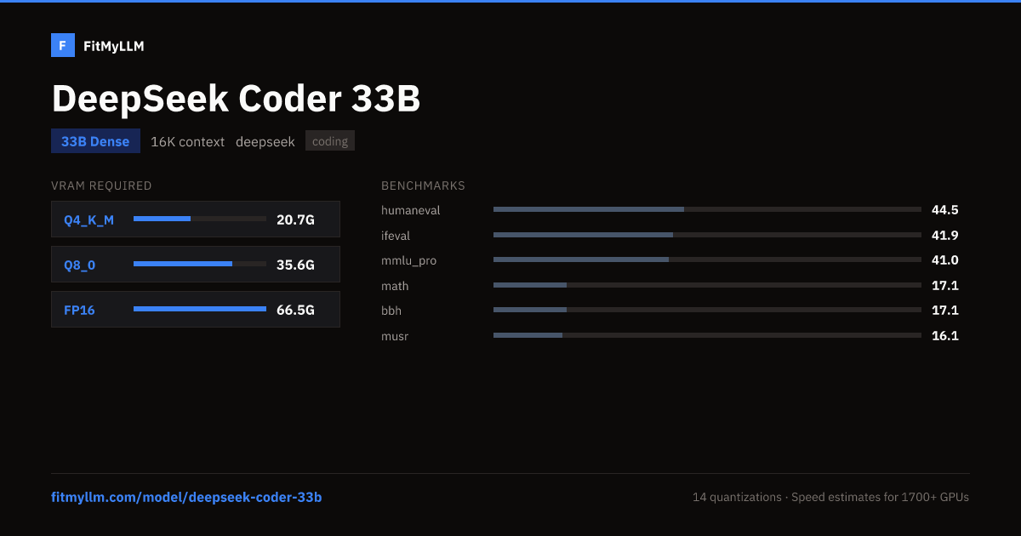The width and height of the screenshot is (1021, 536).
Task: Click the FitMyLLM "F" logo icon
Action: tap(63, 45)
